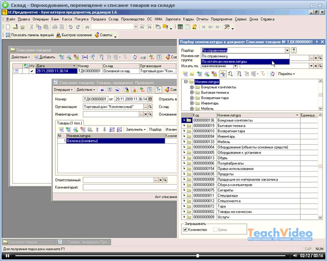
Task: Click the Акт списания link
Action: coord(166,197)
